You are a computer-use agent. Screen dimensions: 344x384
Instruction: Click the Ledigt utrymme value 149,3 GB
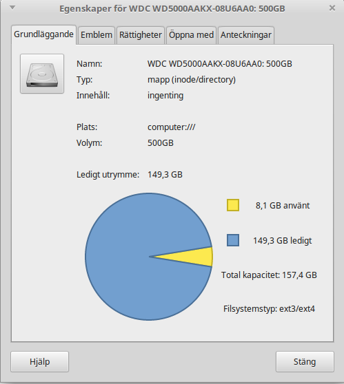tap(165, 175)
